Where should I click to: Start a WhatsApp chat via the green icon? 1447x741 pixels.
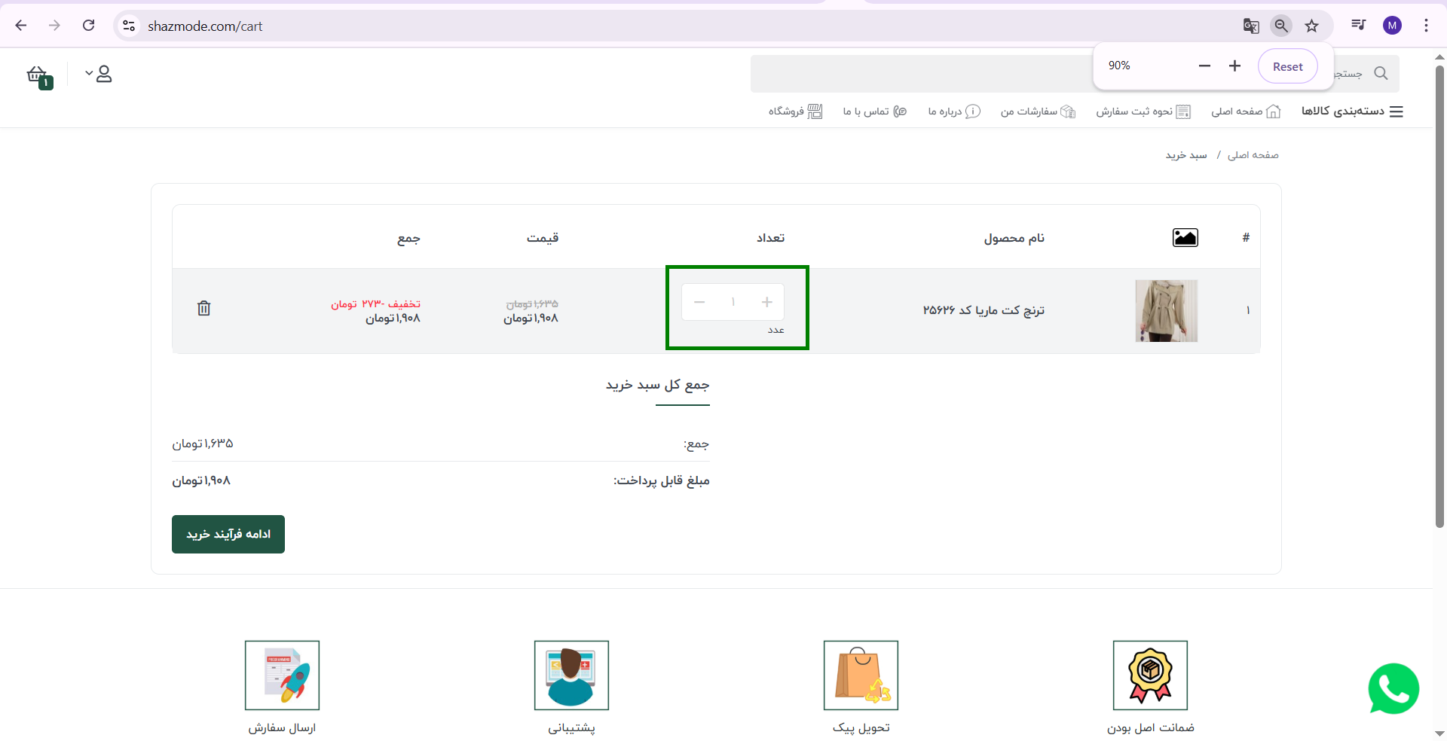[x=1393, y=689]
